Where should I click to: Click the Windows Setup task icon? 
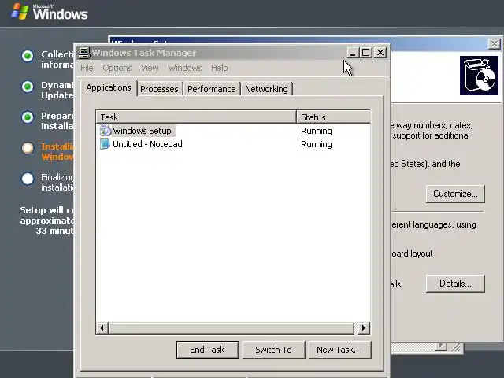point(105,131)
